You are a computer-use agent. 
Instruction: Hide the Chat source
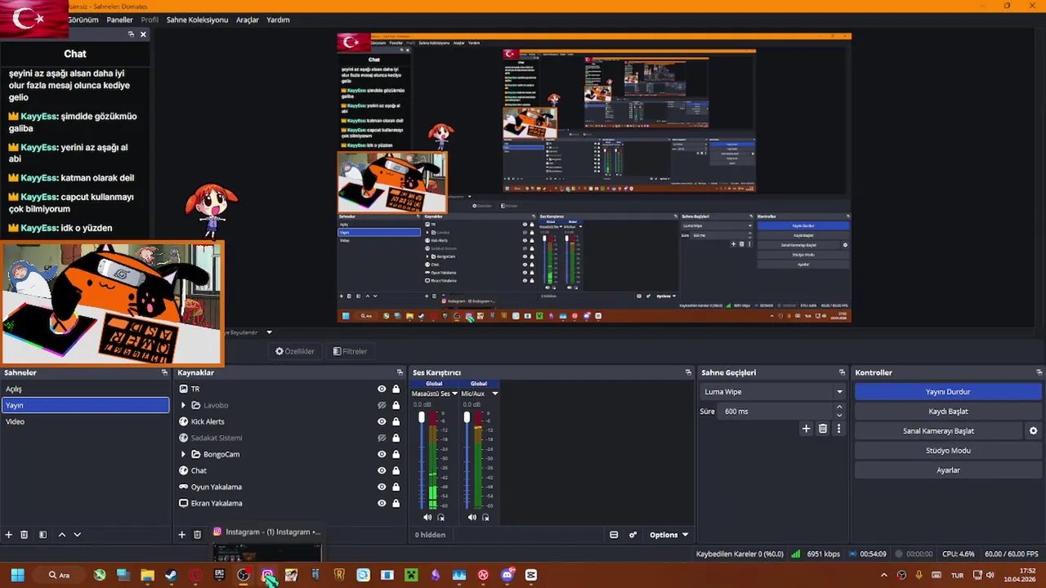[382, 471]
